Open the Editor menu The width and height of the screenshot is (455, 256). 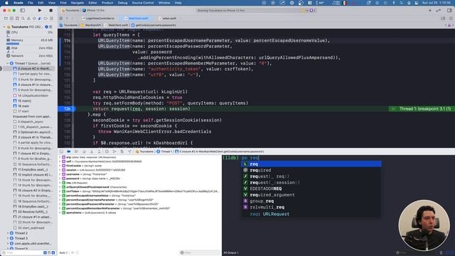click(92, 3)
